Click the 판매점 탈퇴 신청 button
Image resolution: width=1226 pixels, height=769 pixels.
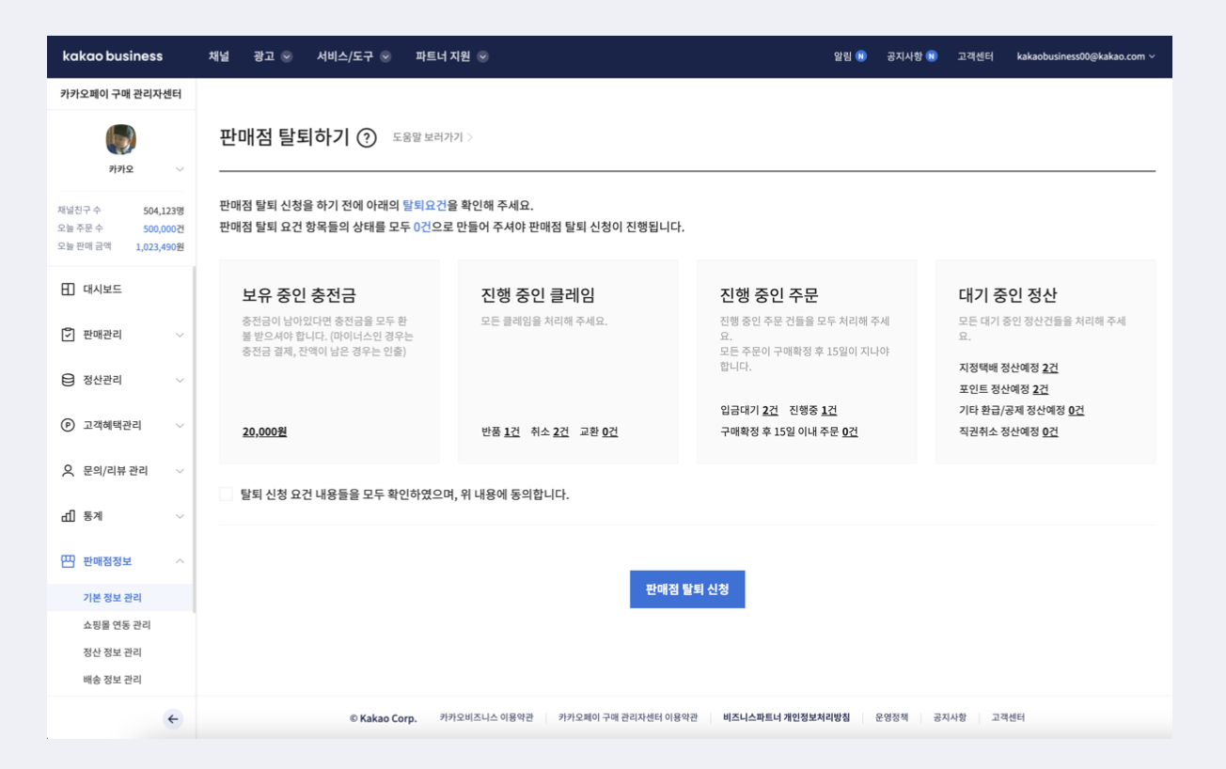tap(687, 589)
